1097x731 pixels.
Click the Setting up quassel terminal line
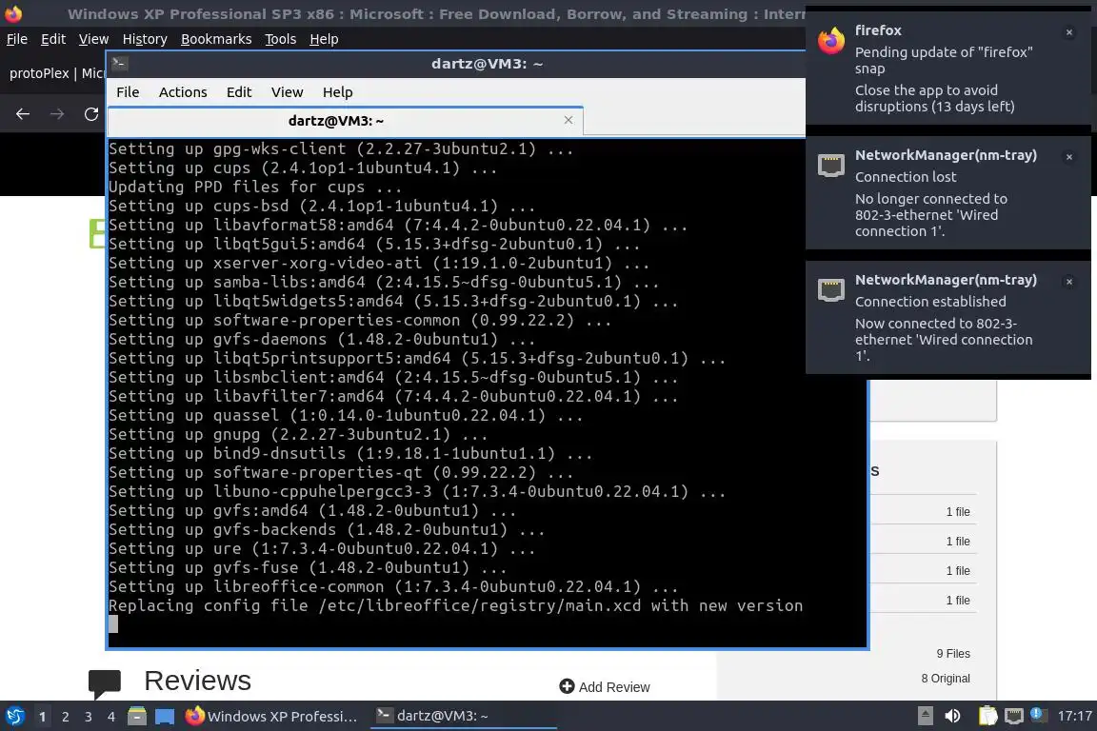[x=346, y=416]
